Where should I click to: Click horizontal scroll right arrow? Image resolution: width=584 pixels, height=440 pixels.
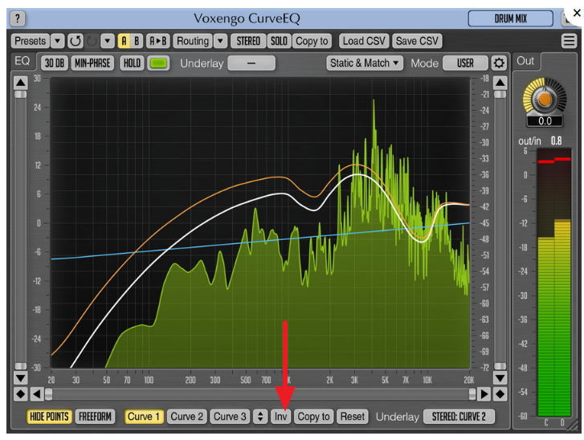point(484,394)
